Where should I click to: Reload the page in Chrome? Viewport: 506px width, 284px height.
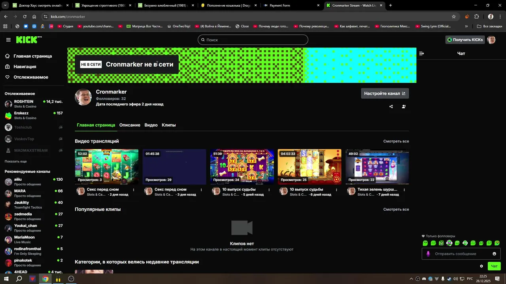(x=25, y=17)
